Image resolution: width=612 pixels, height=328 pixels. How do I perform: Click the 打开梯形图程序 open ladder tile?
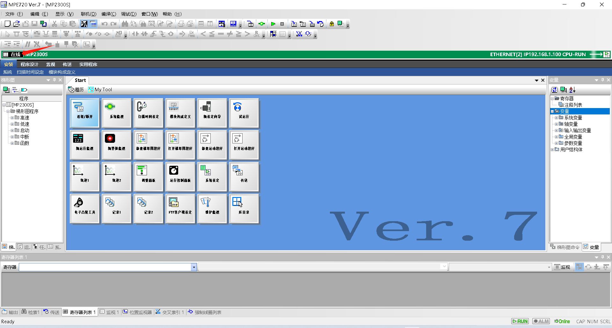180,145
